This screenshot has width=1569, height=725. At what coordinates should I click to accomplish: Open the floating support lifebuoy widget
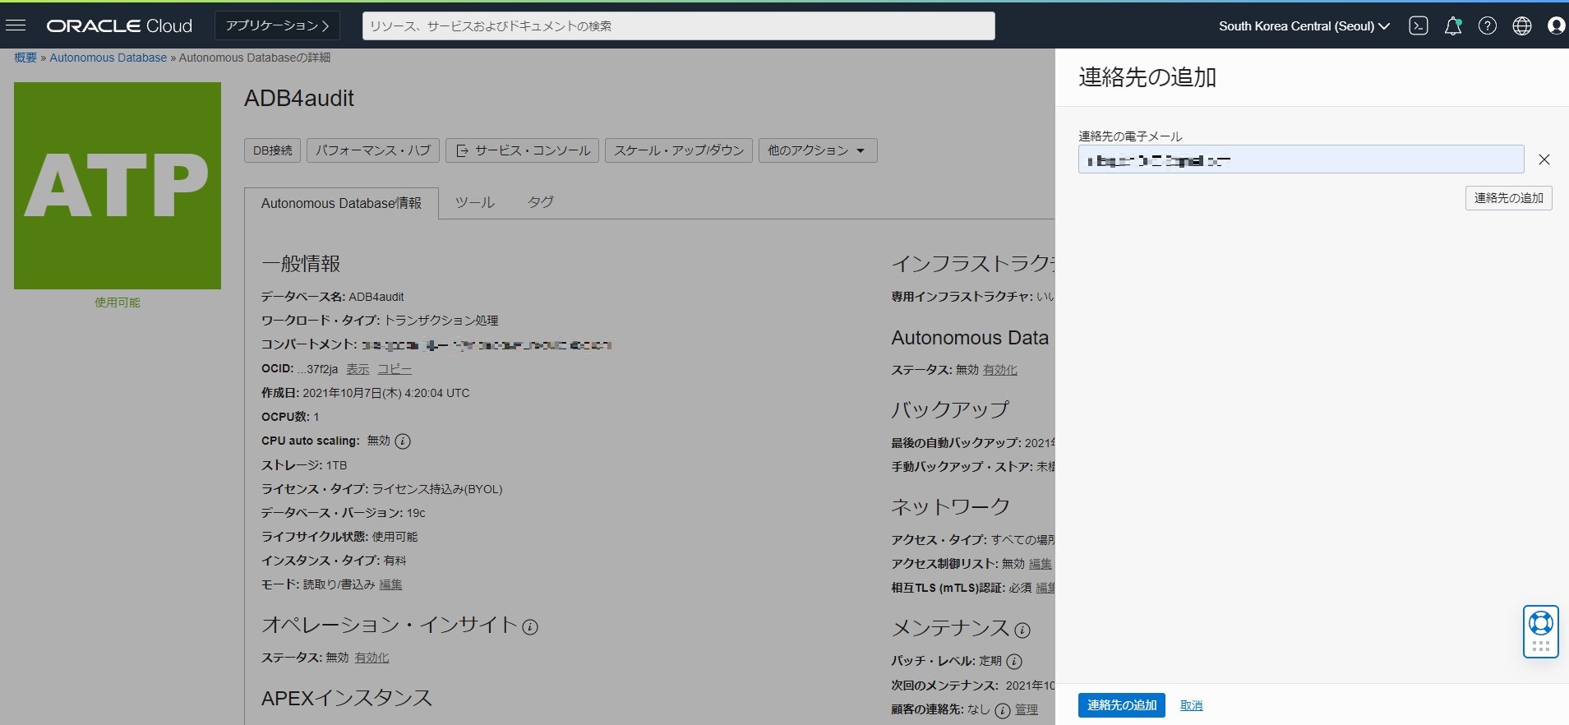click(1541, 631)
